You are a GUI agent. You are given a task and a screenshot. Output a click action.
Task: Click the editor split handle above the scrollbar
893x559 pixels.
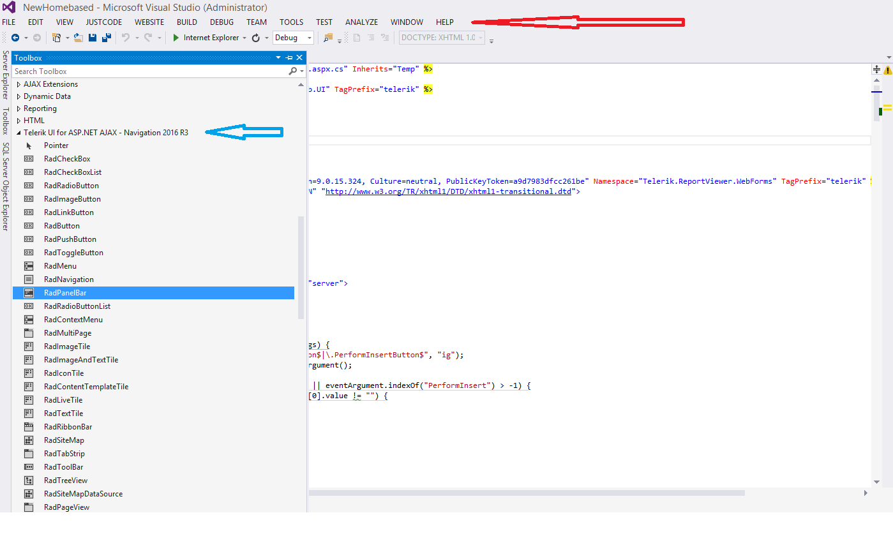[x=876, y=69]
